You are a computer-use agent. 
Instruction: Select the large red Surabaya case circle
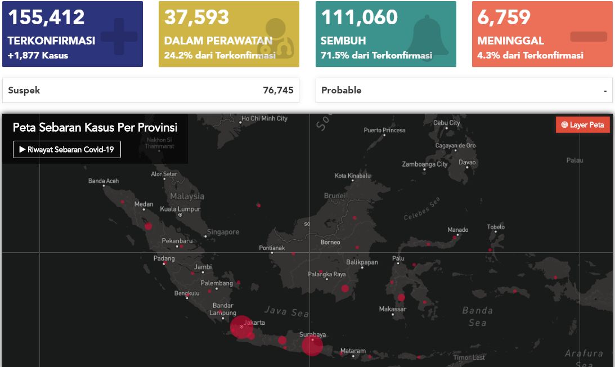(x=312, y=345)
